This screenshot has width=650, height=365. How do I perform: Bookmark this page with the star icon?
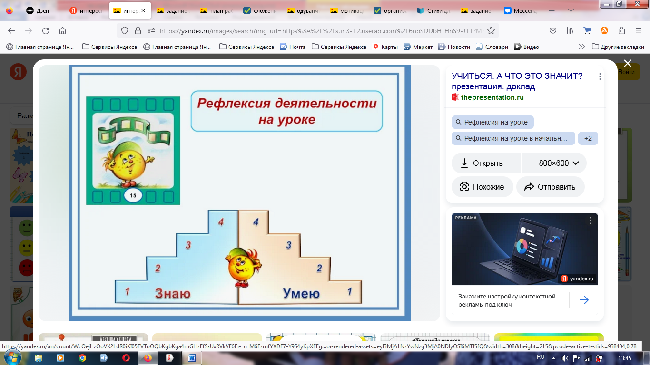tap(491, 30)
